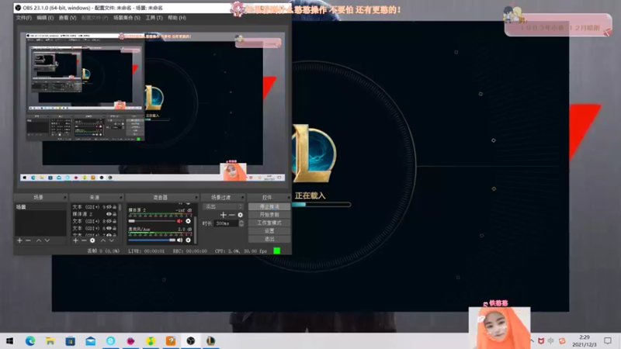Screen dimensions: 621x349
Task: Click the OBS preview canvas thumbnail
Action: click(x=152, y=107)
